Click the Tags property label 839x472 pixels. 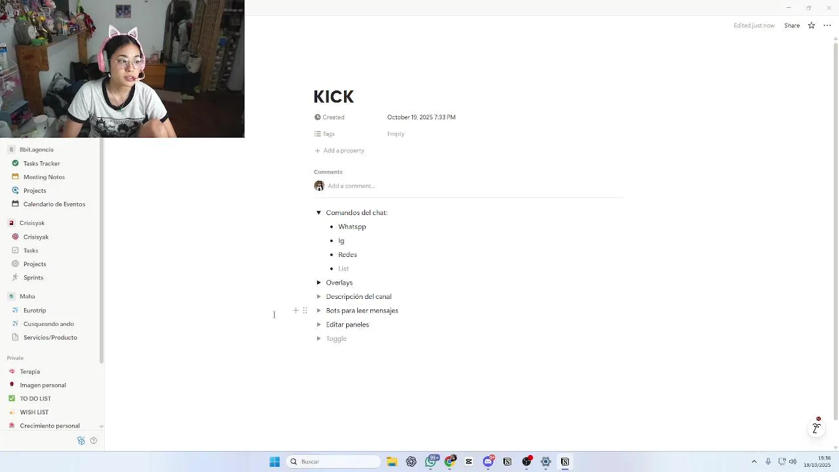[324, 134]
